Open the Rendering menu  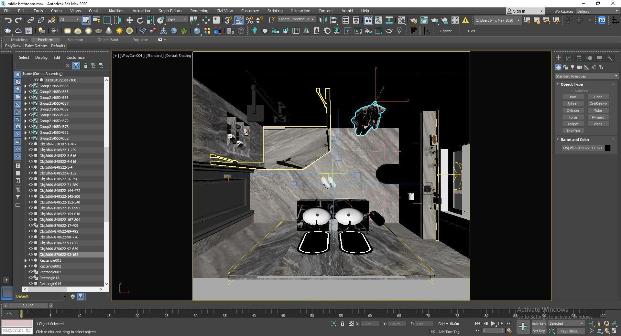pyautogui.click(x=199, y=11)
